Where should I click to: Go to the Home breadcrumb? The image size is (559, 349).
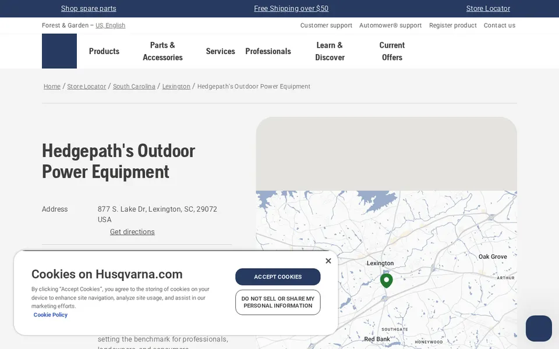coord(52,86)
